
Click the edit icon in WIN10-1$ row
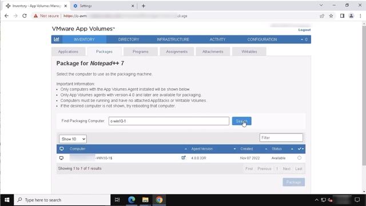click(x=184, y=158)
